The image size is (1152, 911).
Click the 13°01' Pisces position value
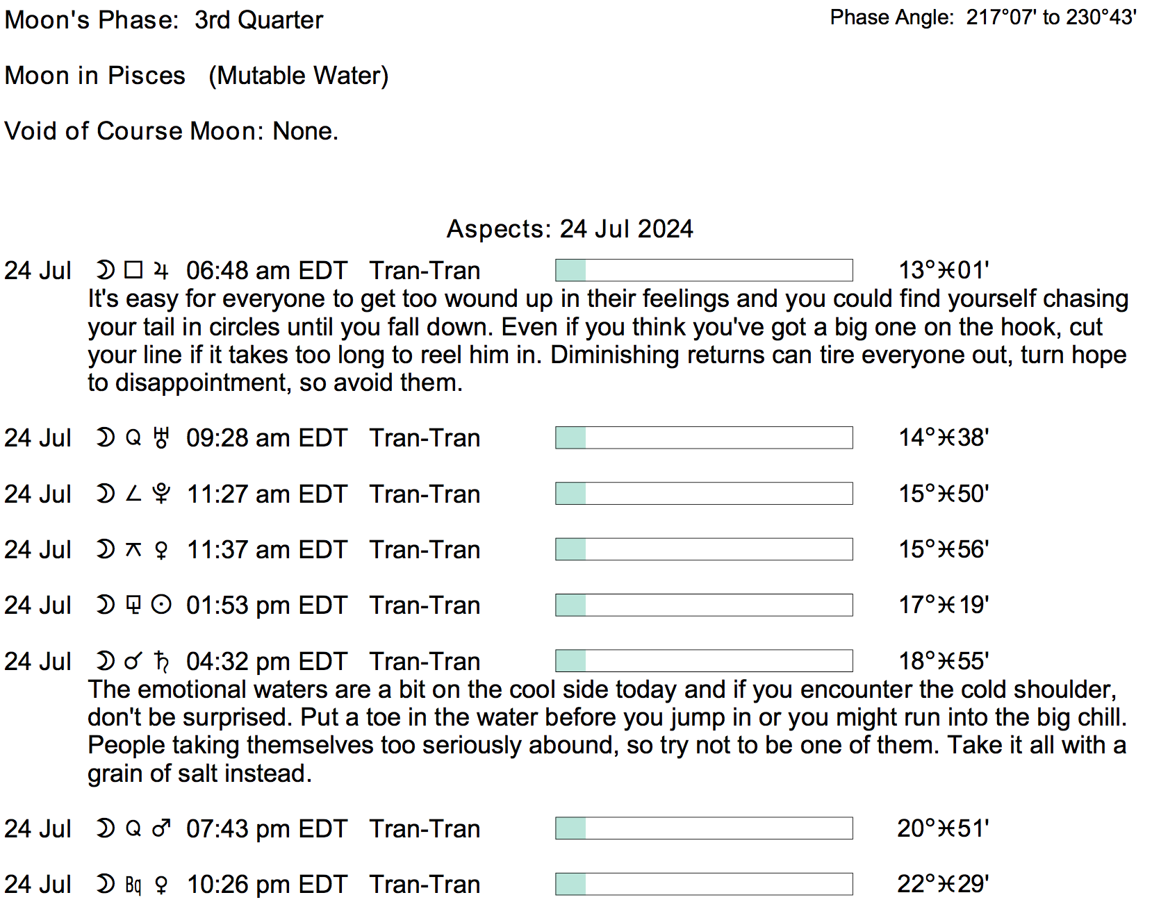click(944, 270)
